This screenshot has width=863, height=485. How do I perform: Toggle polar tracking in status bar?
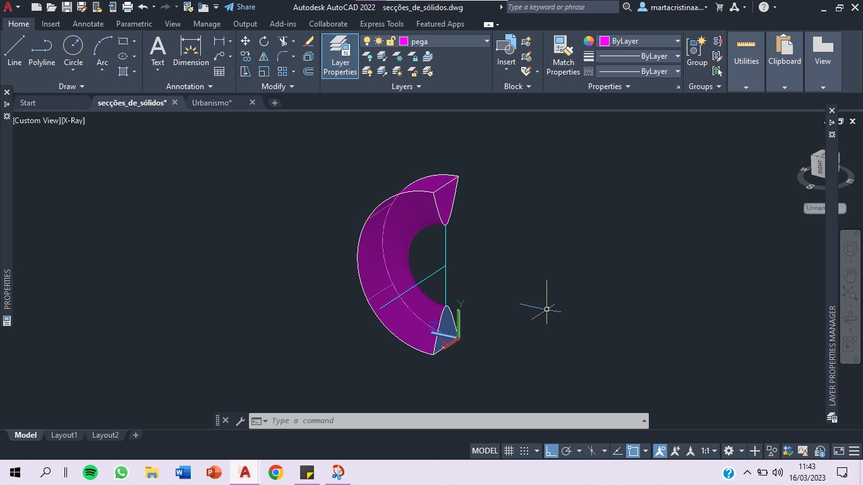click(567, 451)
